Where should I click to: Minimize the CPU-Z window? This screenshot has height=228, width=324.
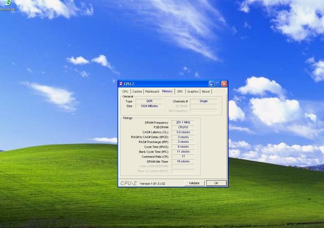click(x=212, y=84)
